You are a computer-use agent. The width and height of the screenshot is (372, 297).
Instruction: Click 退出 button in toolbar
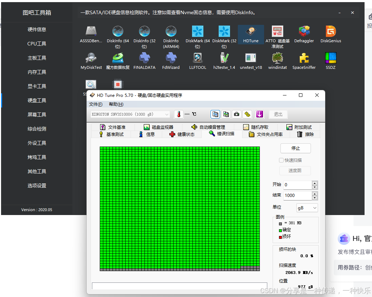click(x=278, y=114)
